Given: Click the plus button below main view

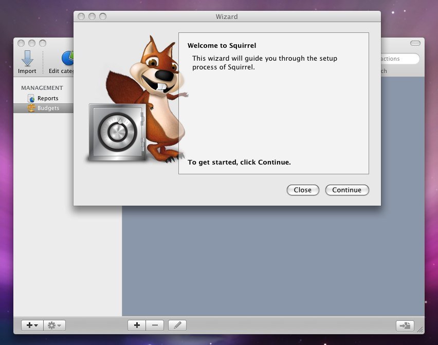Looking at the screenshot, I should [x=137, y=325].
